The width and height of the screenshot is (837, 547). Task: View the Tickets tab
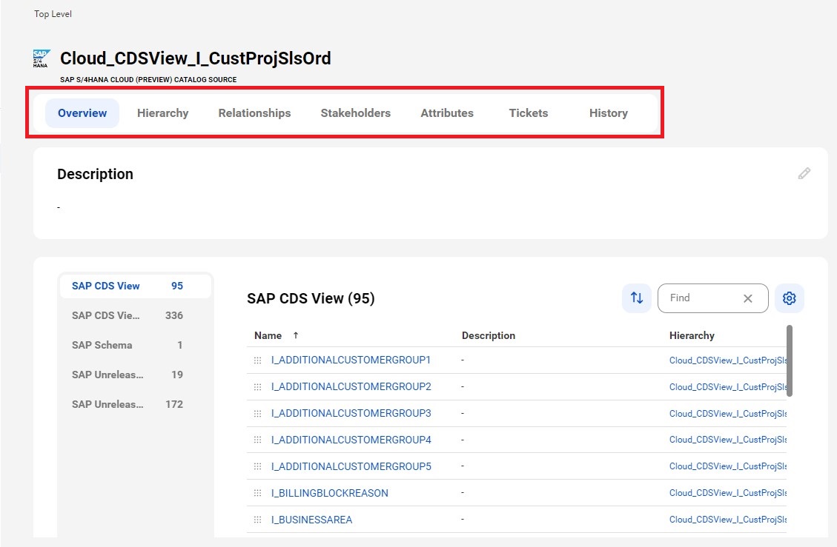tap(529, 113)
